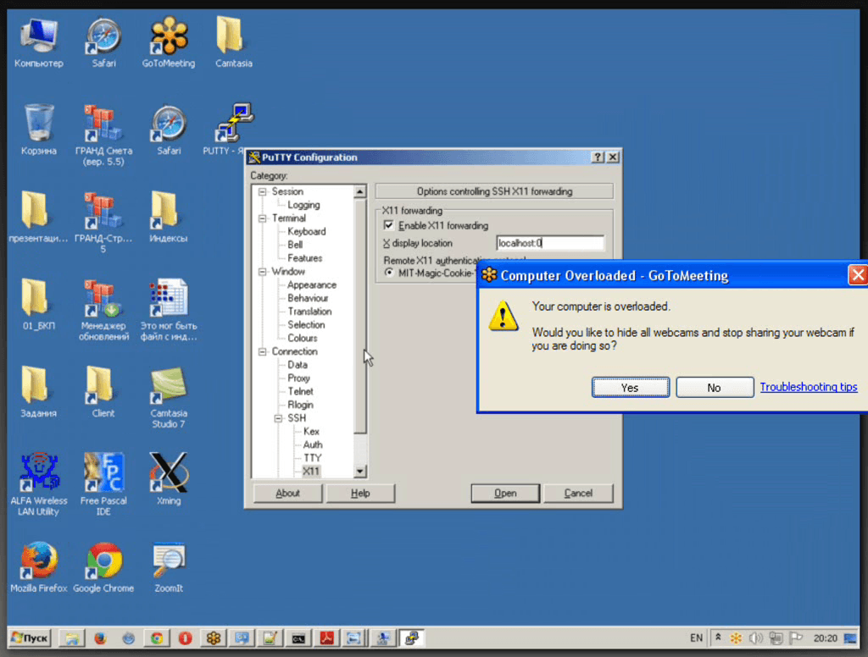Click the EN language indicator in the taskbar
Image resolution: width=868 pixels, height=657 pixels.
click(696, 638)
